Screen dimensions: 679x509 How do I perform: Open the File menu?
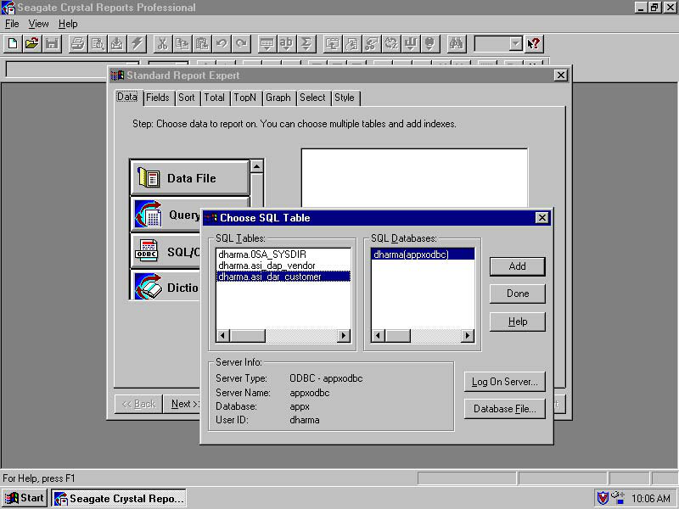12,24
